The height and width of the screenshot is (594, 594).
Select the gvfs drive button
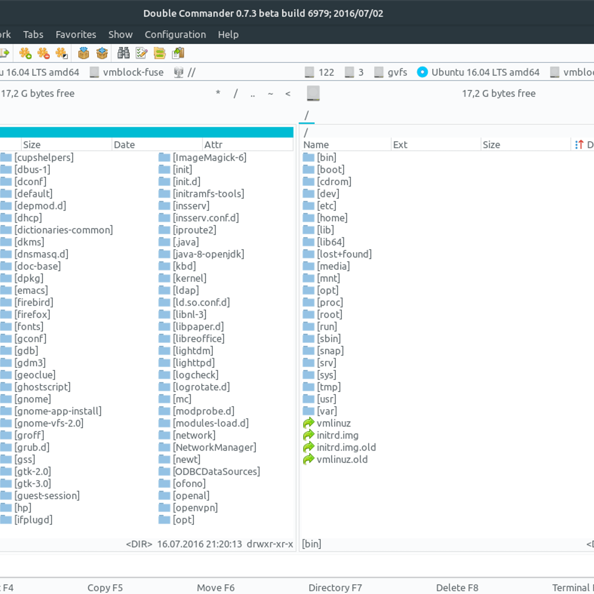(x=391, y=72)
